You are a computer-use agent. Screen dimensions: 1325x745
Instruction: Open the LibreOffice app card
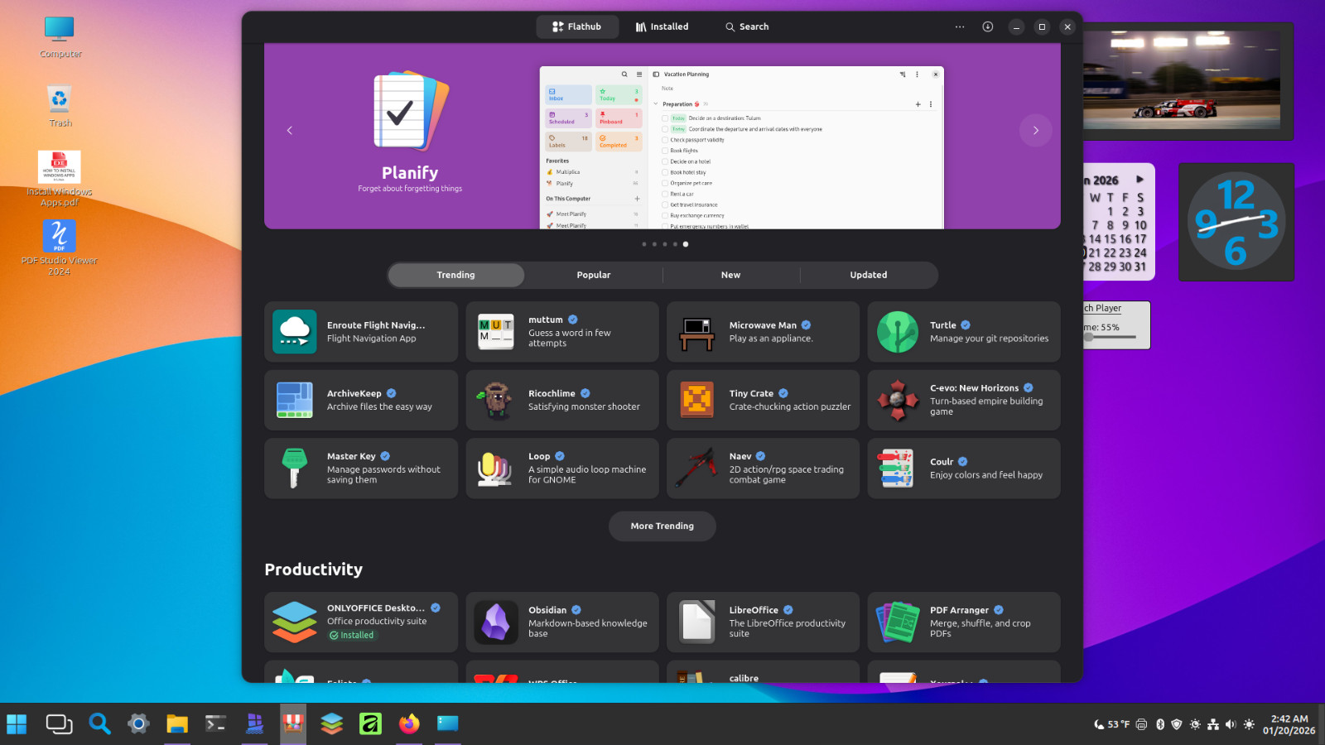(x=763, y=622)
